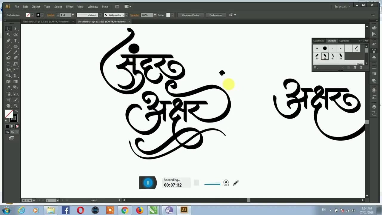Activate the Pencil tool
The width and height of the screenshot is (382, 215).
pos(16,52)
